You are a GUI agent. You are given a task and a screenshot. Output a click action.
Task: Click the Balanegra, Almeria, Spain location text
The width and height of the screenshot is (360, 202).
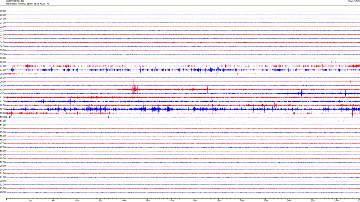pos(19,4)
